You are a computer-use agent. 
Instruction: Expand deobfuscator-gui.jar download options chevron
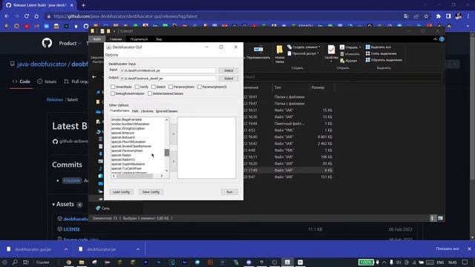[x=66, y=249]
